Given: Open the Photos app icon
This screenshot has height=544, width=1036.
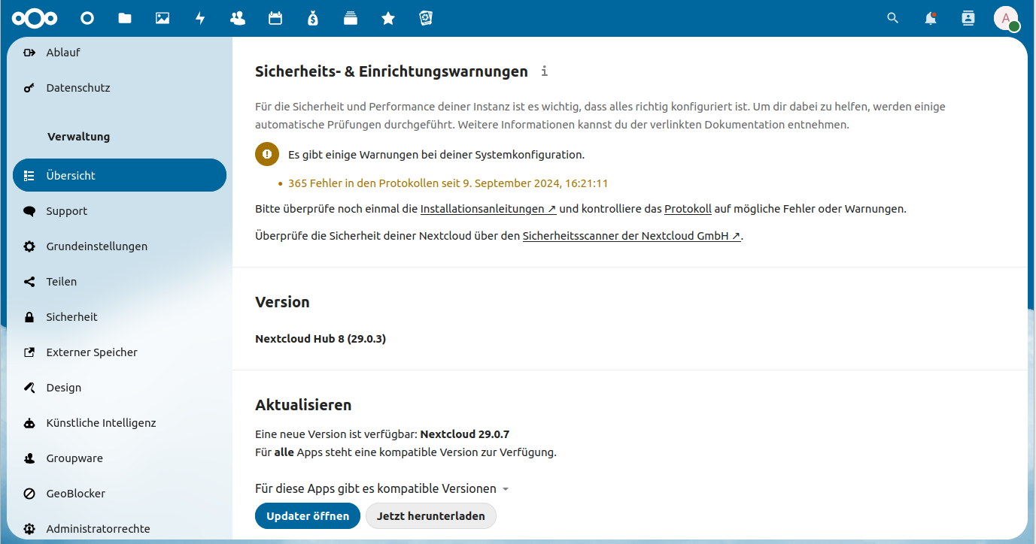Looking at the screenshot, I should pos(163,18).
